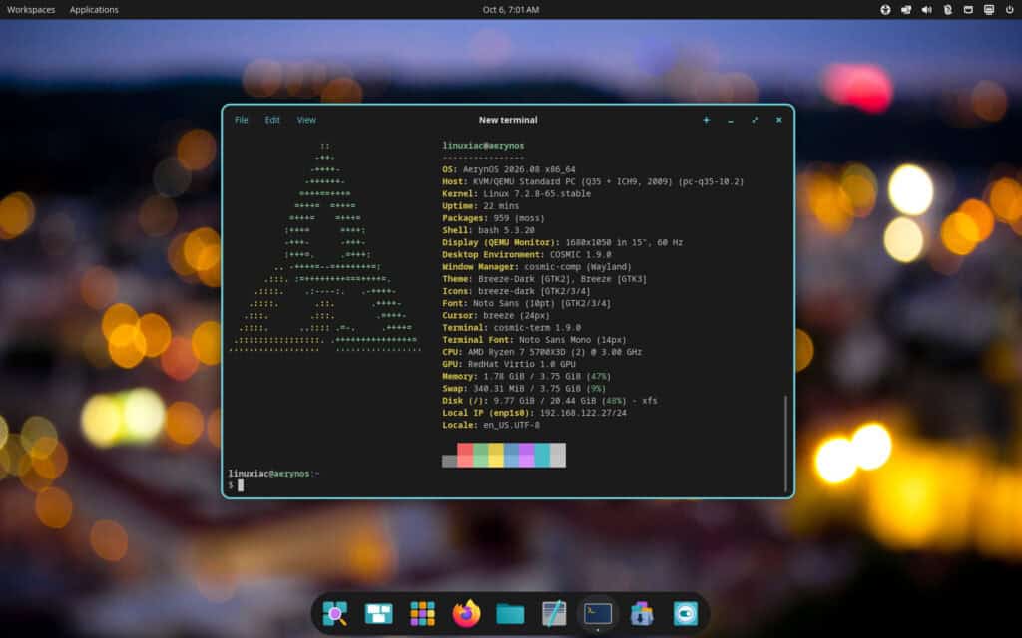Open the View menu in the terminal
The width and height of the screenshot is (1022, 638).
click(306, 120)
